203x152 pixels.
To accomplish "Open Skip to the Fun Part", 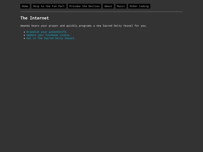I will 49,6.
